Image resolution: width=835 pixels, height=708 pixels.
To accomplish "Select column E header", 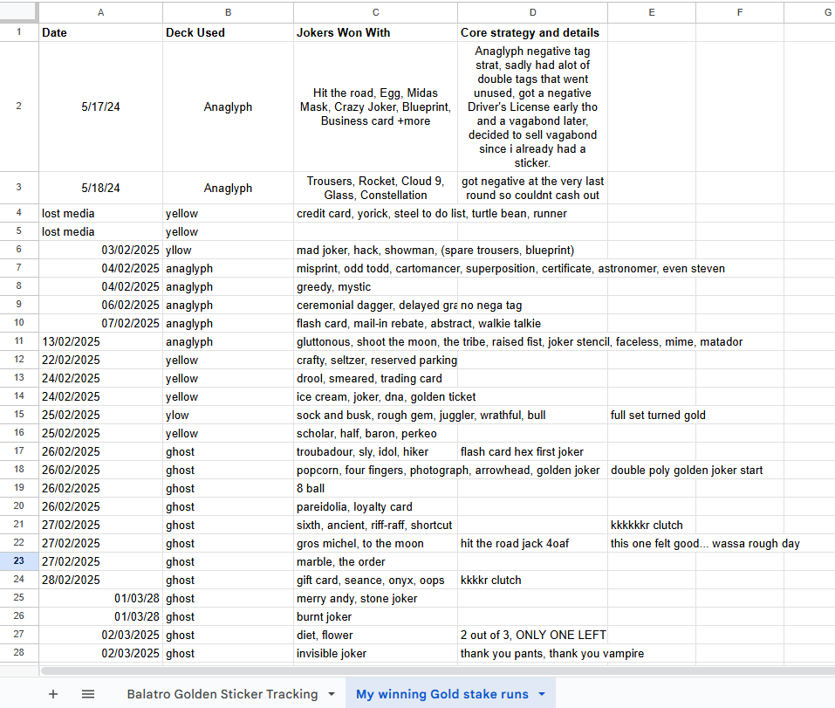I will (651, 12).
